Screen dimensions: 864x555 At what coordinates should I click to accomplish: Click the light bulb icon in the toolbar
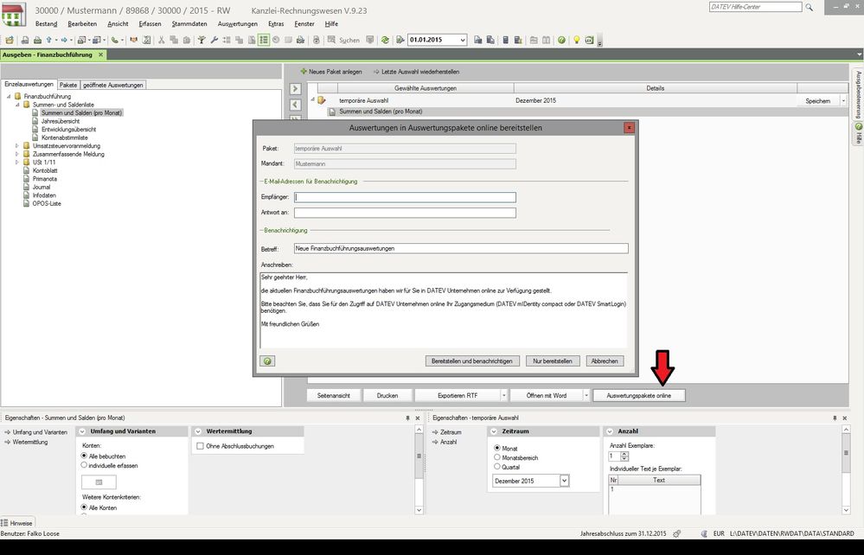click(576, 40)
